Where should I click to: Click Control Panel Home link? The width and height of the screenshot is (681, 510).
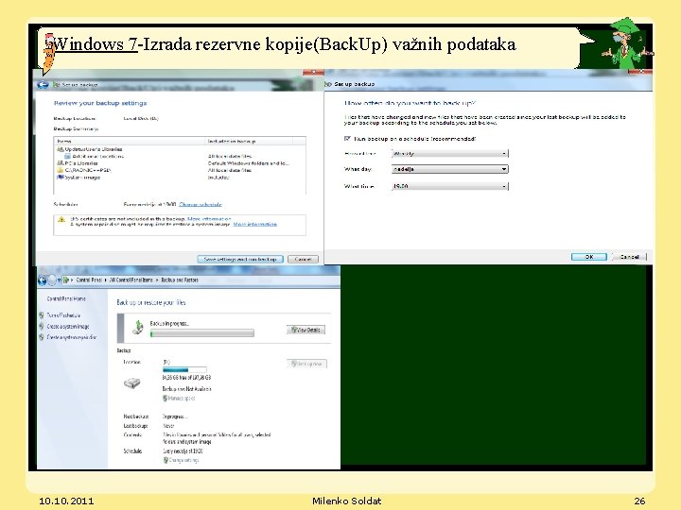point(66,298)
